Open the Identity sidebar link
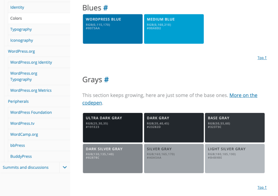 [17, 7]
